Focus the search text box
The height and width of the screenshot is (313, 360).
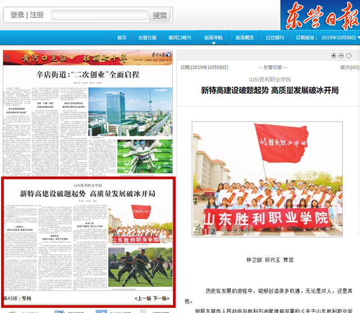tap(99, 15)
